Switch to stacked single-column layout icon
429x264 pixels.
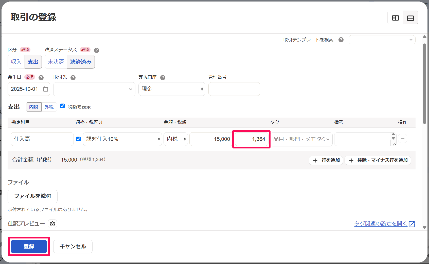pyautogui.click(x=410, y=18)
